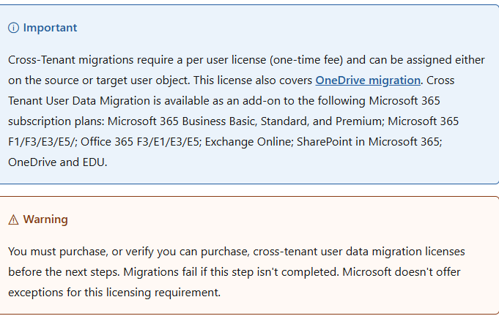Click "Microsoft 365 Business Basic" text

pos(182,121)
